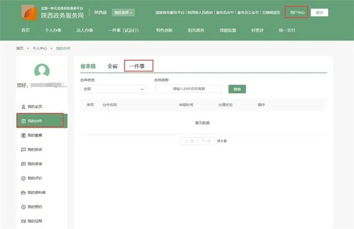Click the 我的资料库 folder icon
The height and width of the screenshot is (229, 354).
coord(23,193)
